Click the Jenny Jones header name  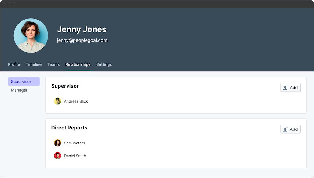82,30
